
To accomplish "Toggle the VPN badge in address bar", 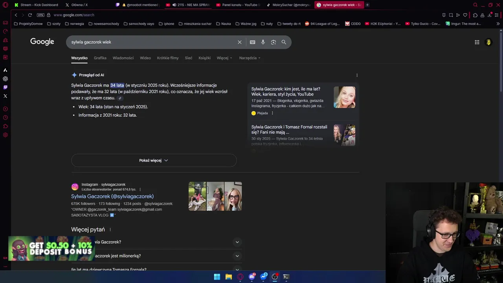I will click(40, 15).
